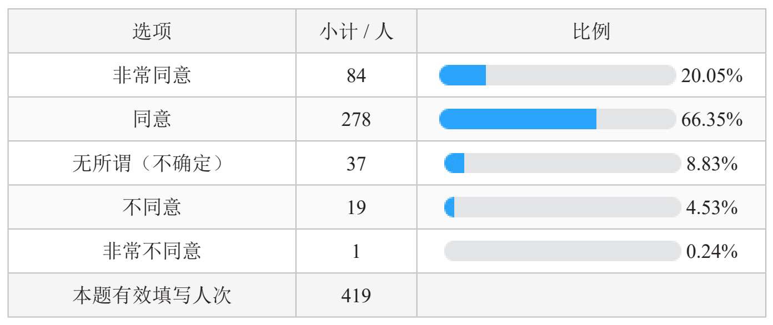The width and height of the screenshot is (773, 325).
Task: Click the 选项 column header
Action: coord(152,31)
